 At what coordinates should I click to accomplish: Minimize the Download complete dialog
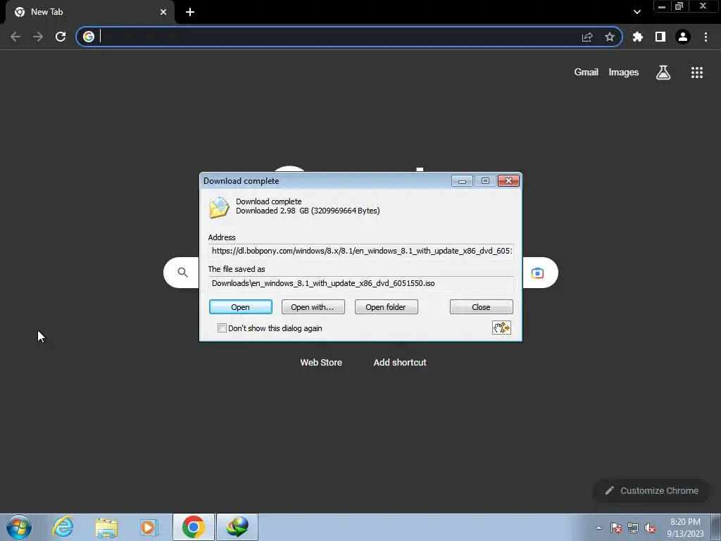462,181
